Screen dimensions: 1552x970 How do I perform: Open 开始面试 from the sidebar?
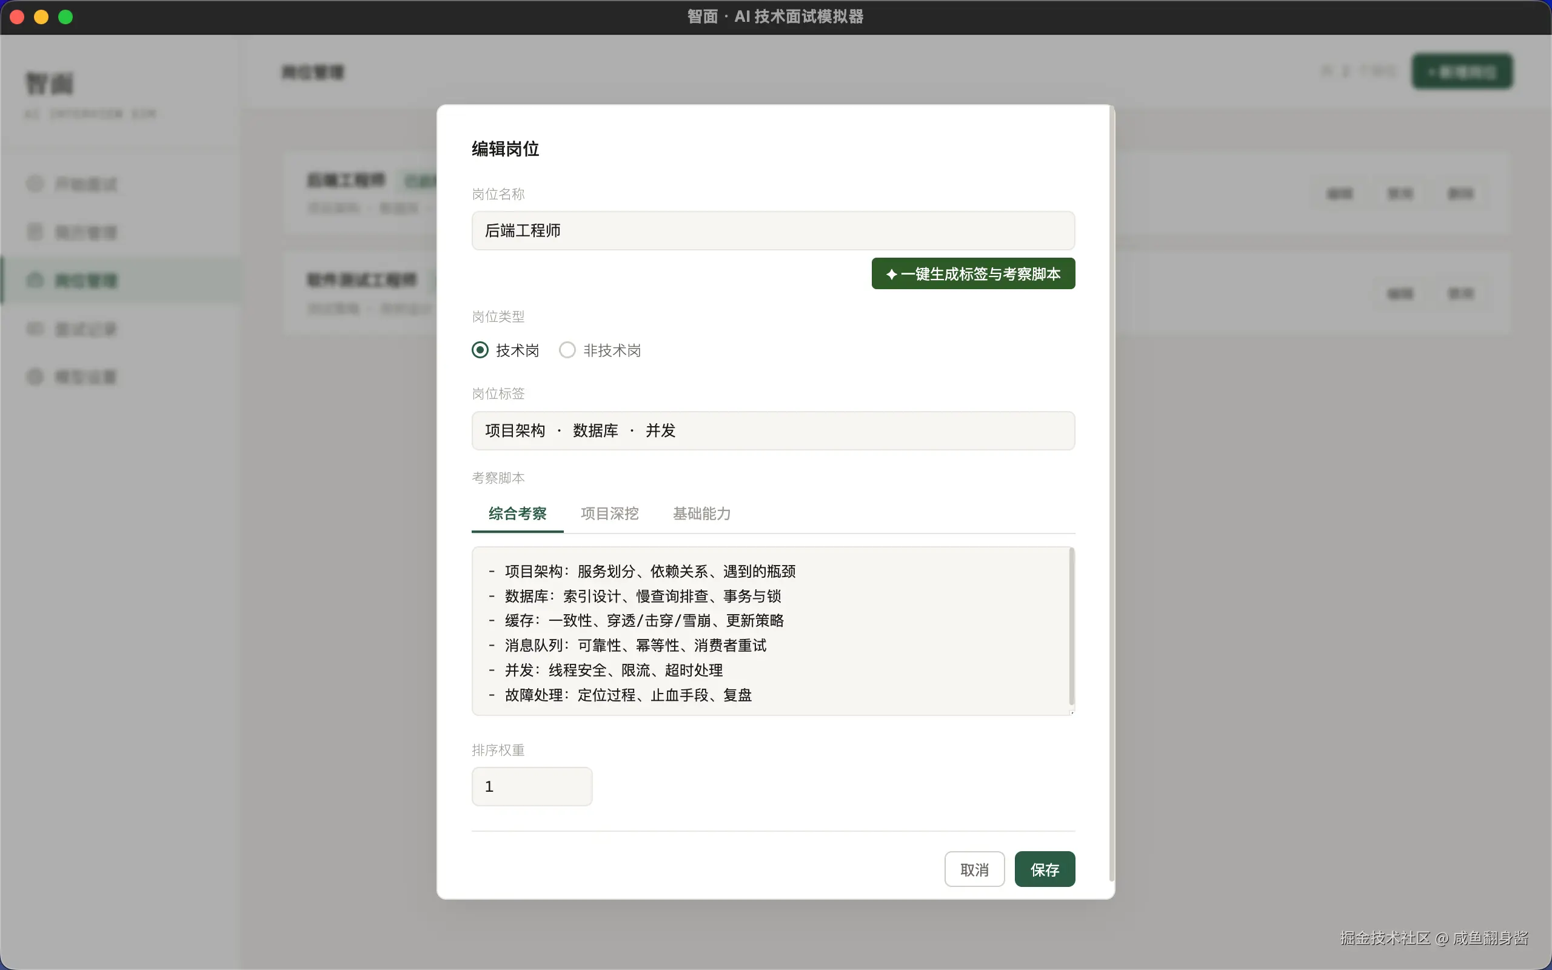[x=87, y=184]
